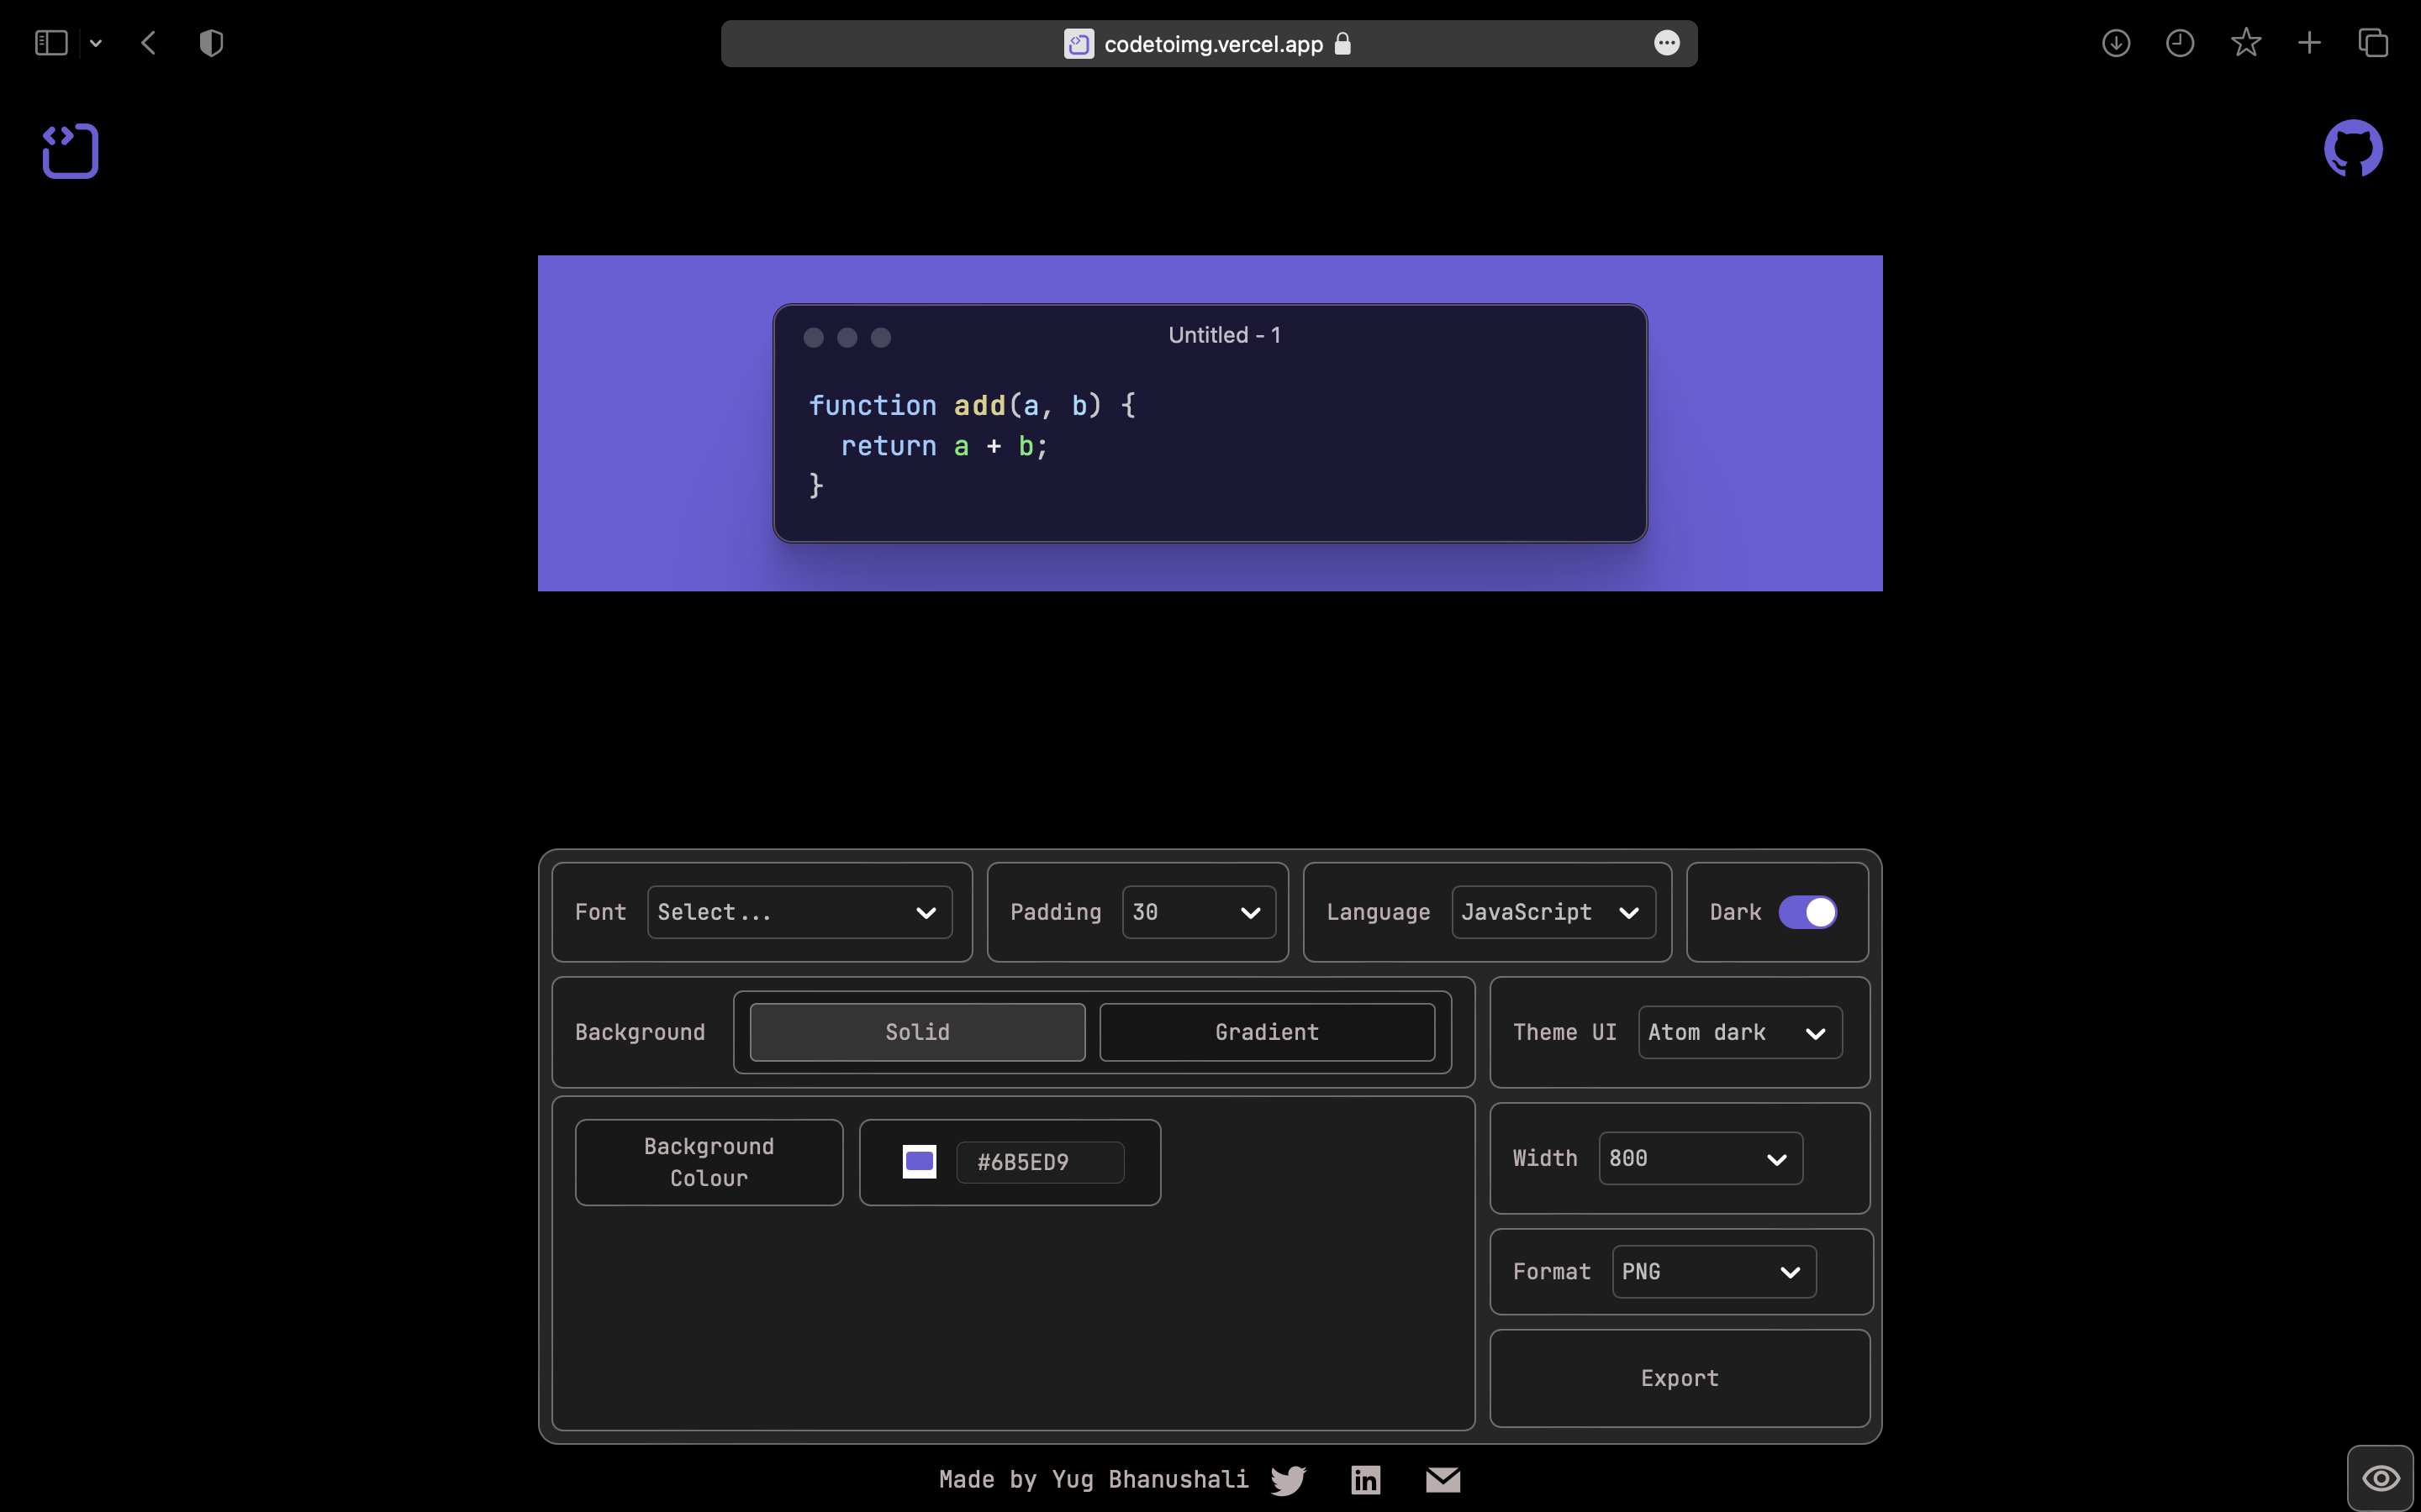Open the browser downloads icon
The image size is (2421, 1512).
2115,43
